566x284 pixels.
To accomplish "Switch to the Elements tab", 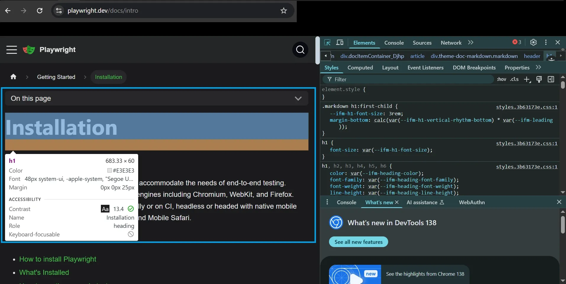I will pyautogui.click(x=364, y=43).
